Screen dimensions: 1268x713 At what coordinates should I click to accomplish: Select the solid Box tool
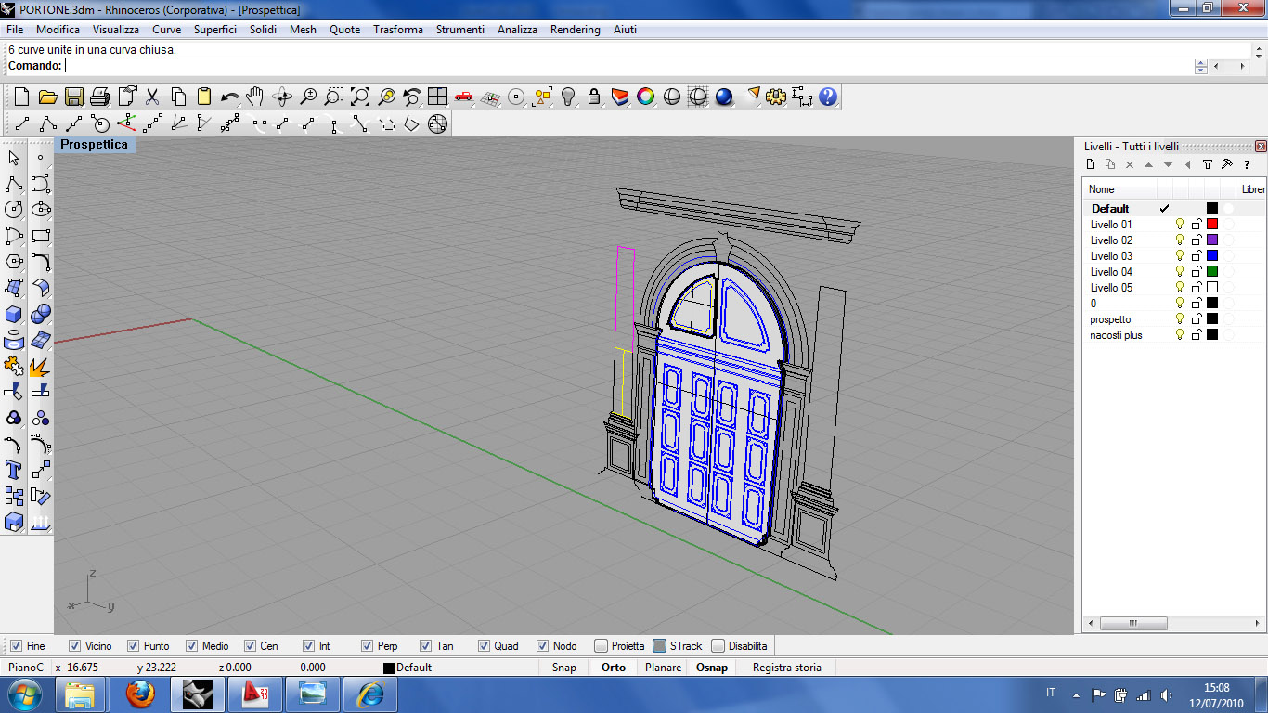(x=14, y=314)
